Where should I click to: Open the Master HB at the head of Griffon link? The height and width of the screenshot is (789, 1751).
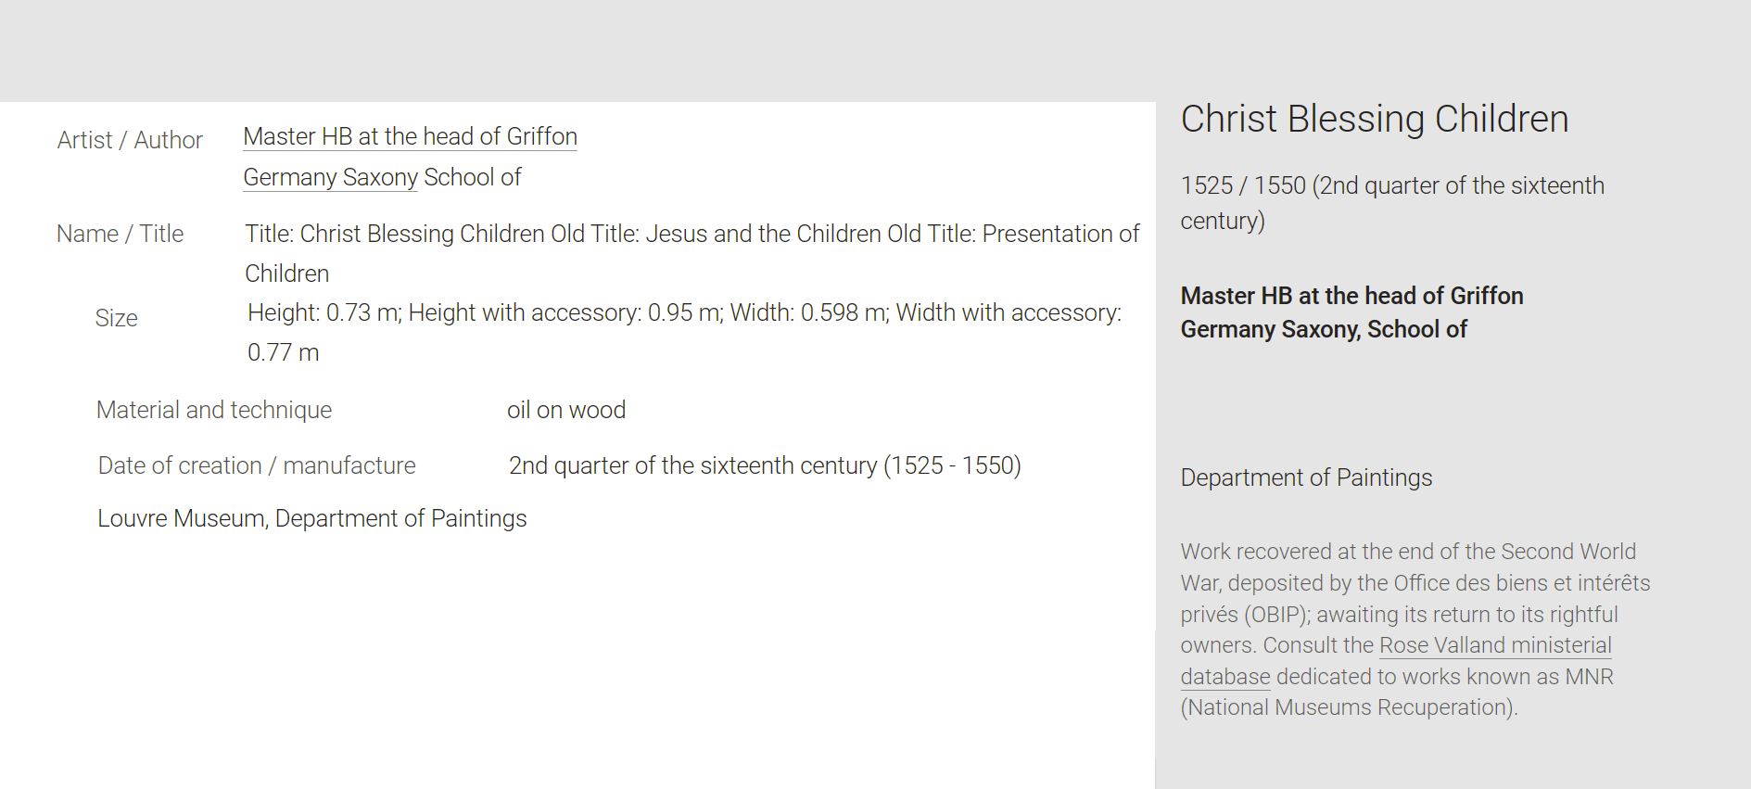click(x=410, y=136)
